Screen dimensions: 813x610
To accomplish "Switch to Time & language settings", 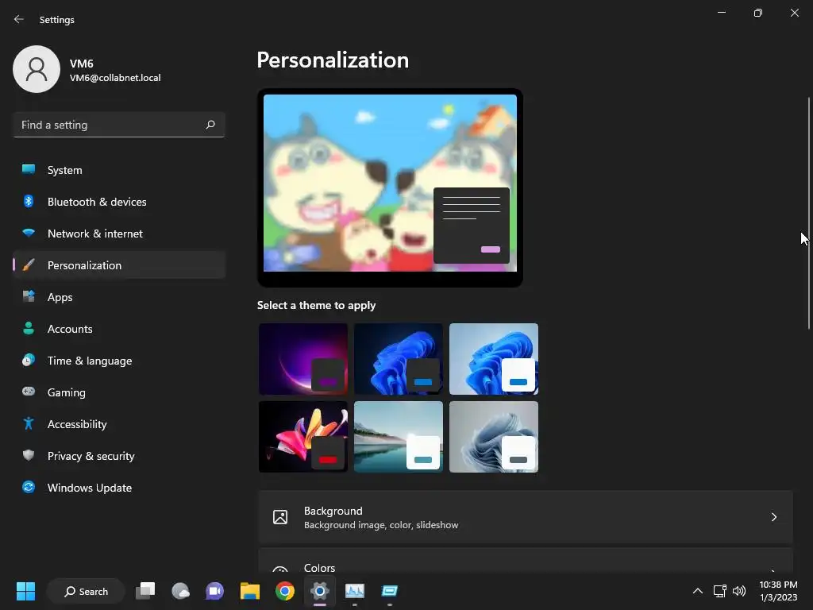I will click(x=119, y=360).
